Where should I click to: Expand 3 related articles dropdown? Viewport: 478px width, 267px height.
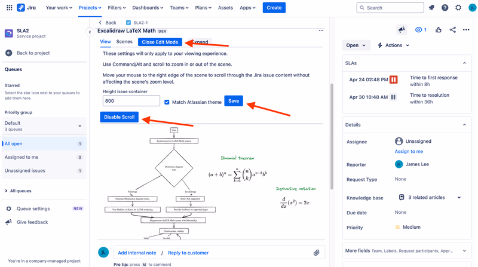(459, 198)
